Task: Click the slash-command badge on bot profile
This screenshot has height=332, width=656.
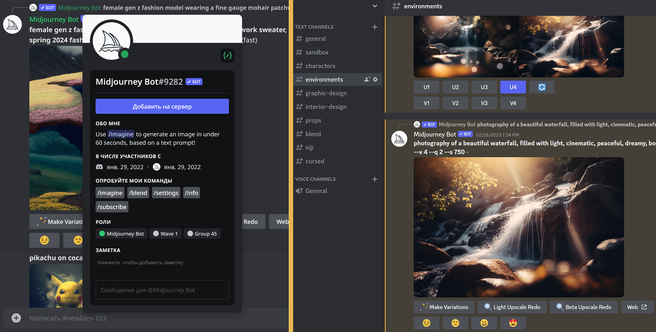Action: pos(227,55)
